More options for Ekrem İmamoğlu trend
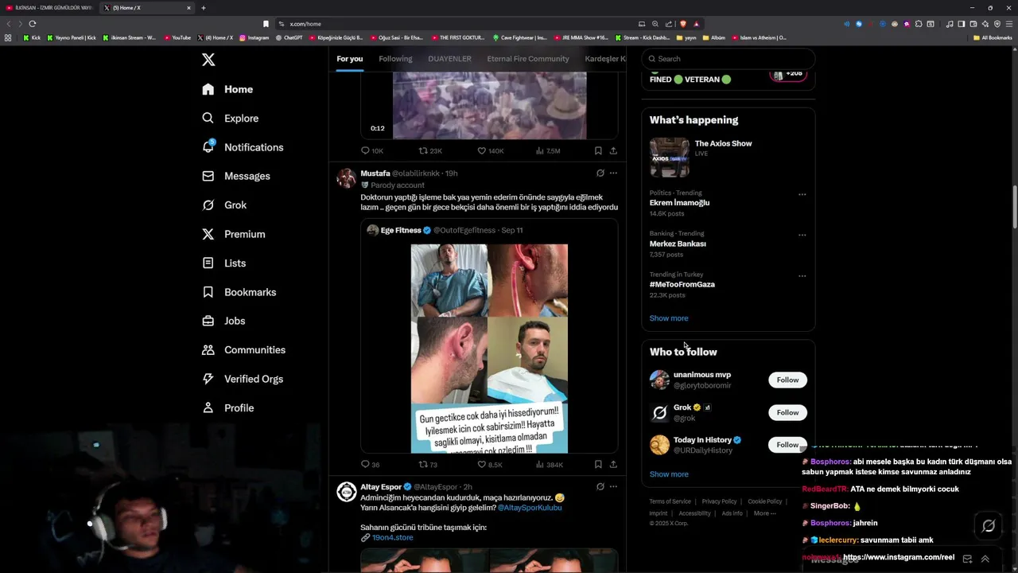This screenshot has width=1018, height=573. 802,194
